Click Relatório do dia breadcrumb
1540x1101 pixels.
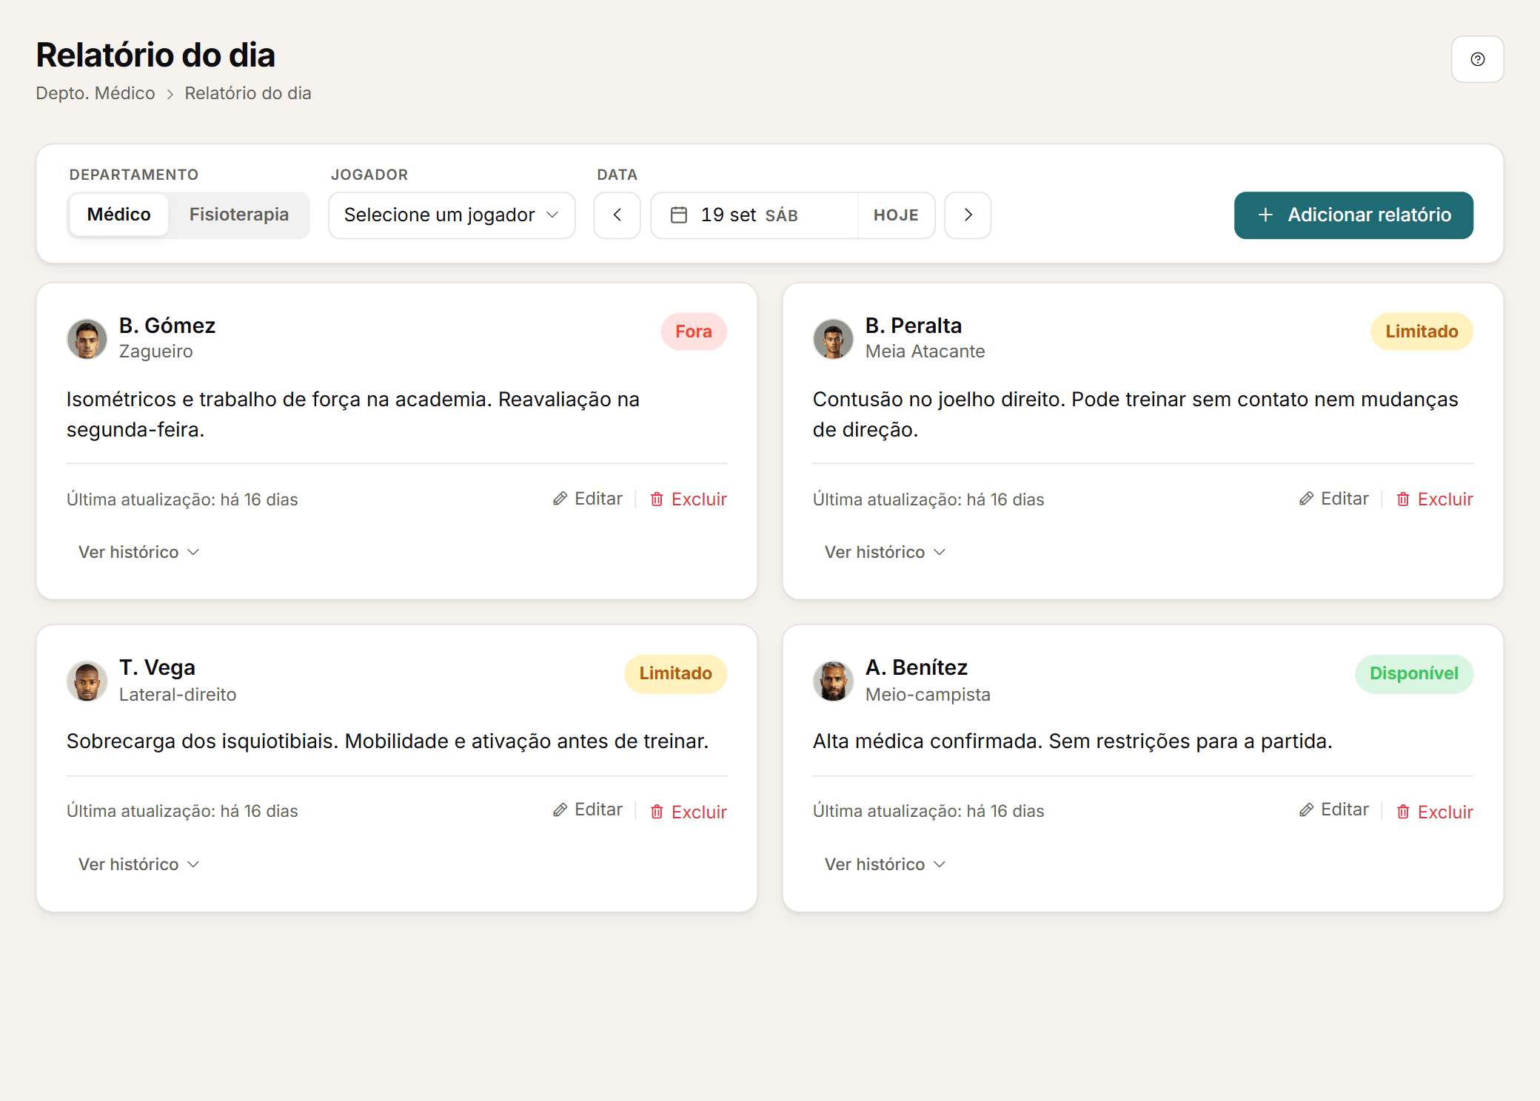click(x=248, y=93)
